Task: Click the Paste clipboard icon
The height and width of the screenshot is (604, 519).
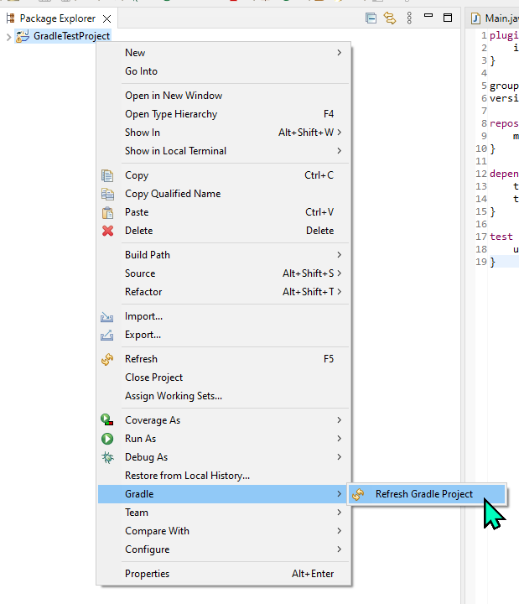Action: [107, 212]
